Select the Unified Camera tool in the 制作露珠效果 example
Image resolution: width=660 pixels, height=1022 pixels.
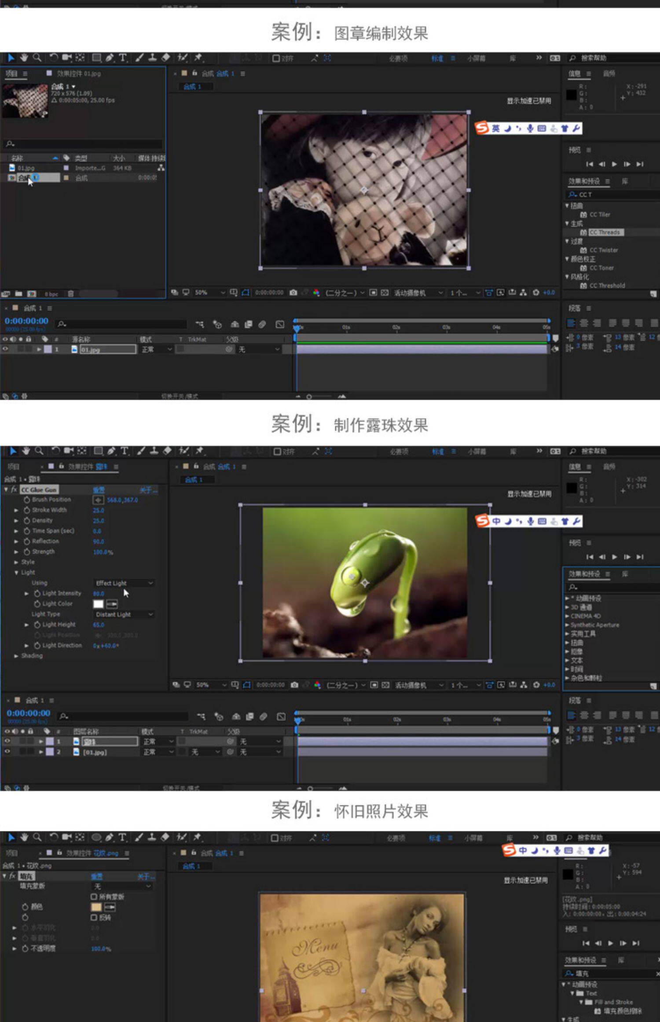coord(69,451)
